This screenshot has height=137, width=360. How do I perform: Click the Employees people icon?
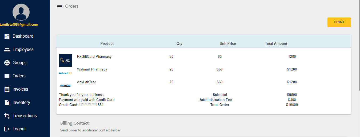[x=7, y=50]
